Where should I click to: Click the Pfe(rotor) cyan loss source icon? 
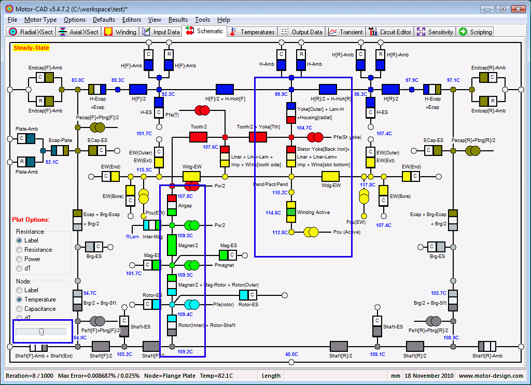[192, 305]
